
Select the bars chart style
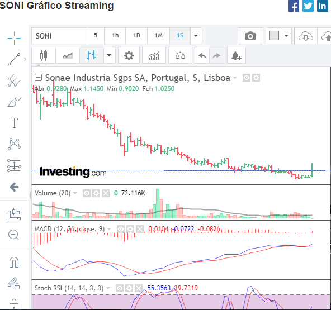91,55
